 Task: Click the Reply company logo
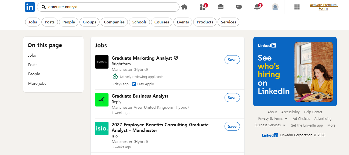(102, 100)
